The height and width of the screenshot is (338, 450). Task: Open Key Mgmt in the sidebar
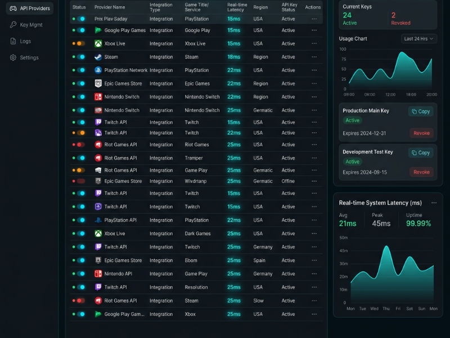pos(26,25)
